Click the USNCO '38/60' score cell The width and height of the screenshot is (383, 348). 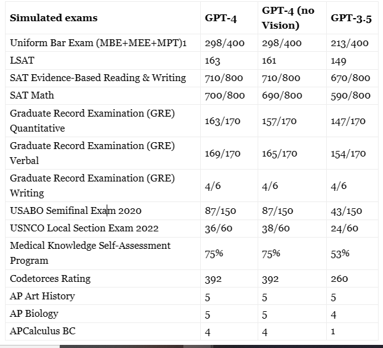tap(276, 228)
